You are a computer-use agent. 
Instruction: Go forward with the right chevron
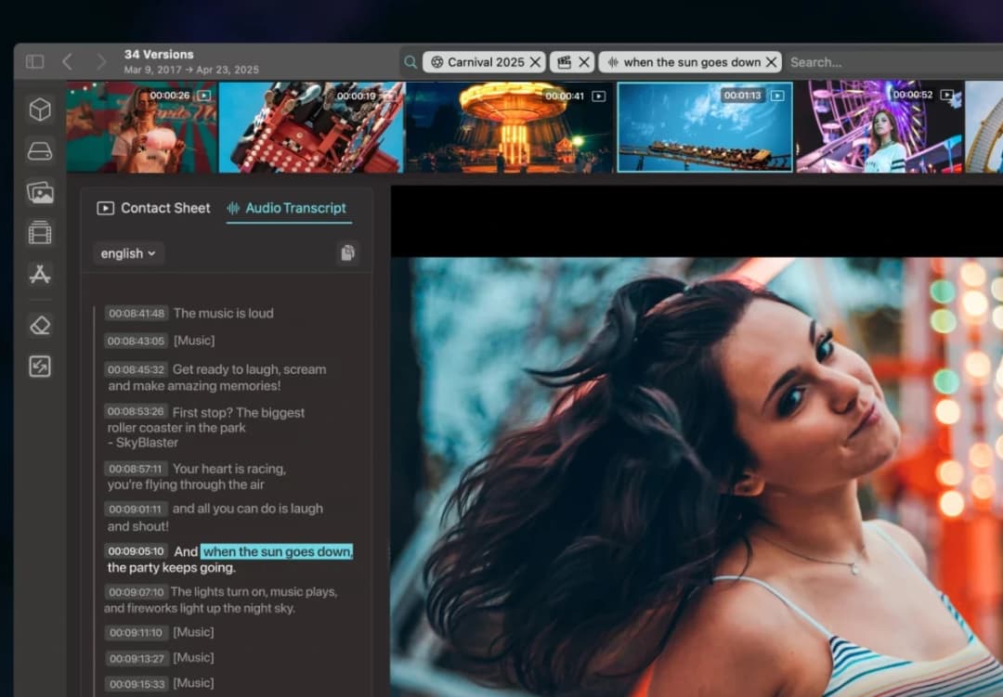pyautogui.click(x=101, y=61)
